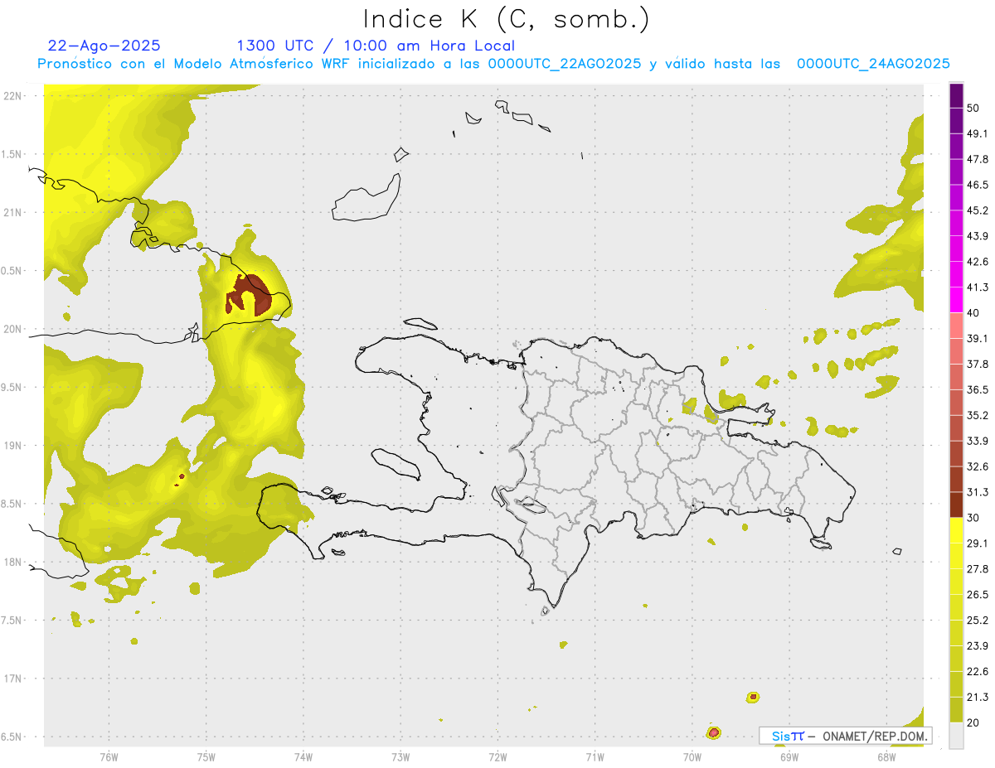Click longitude axis label "76W"
Viewport: 995px width, 768px height.
(109, 756)
